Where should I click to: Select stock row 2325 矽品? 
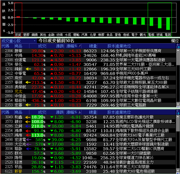(88, 167)
